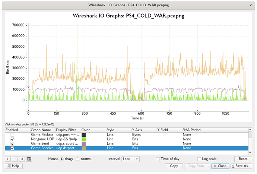Open the Interval dropdown
The width and height of the screenshot is (257, 174).
130,159
